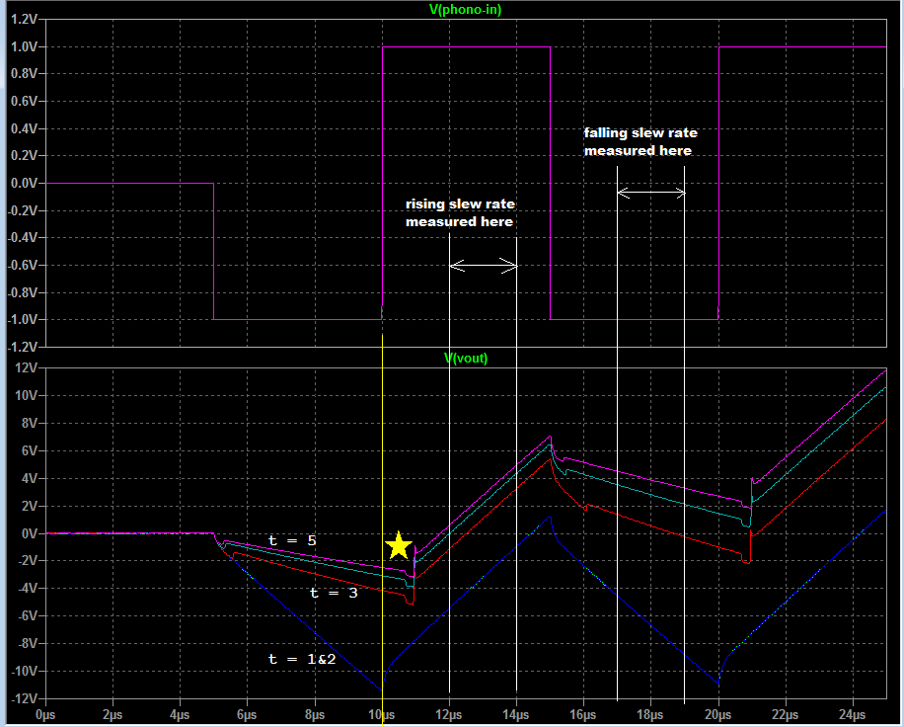Click the 14µs time axis label

(516, 715)
